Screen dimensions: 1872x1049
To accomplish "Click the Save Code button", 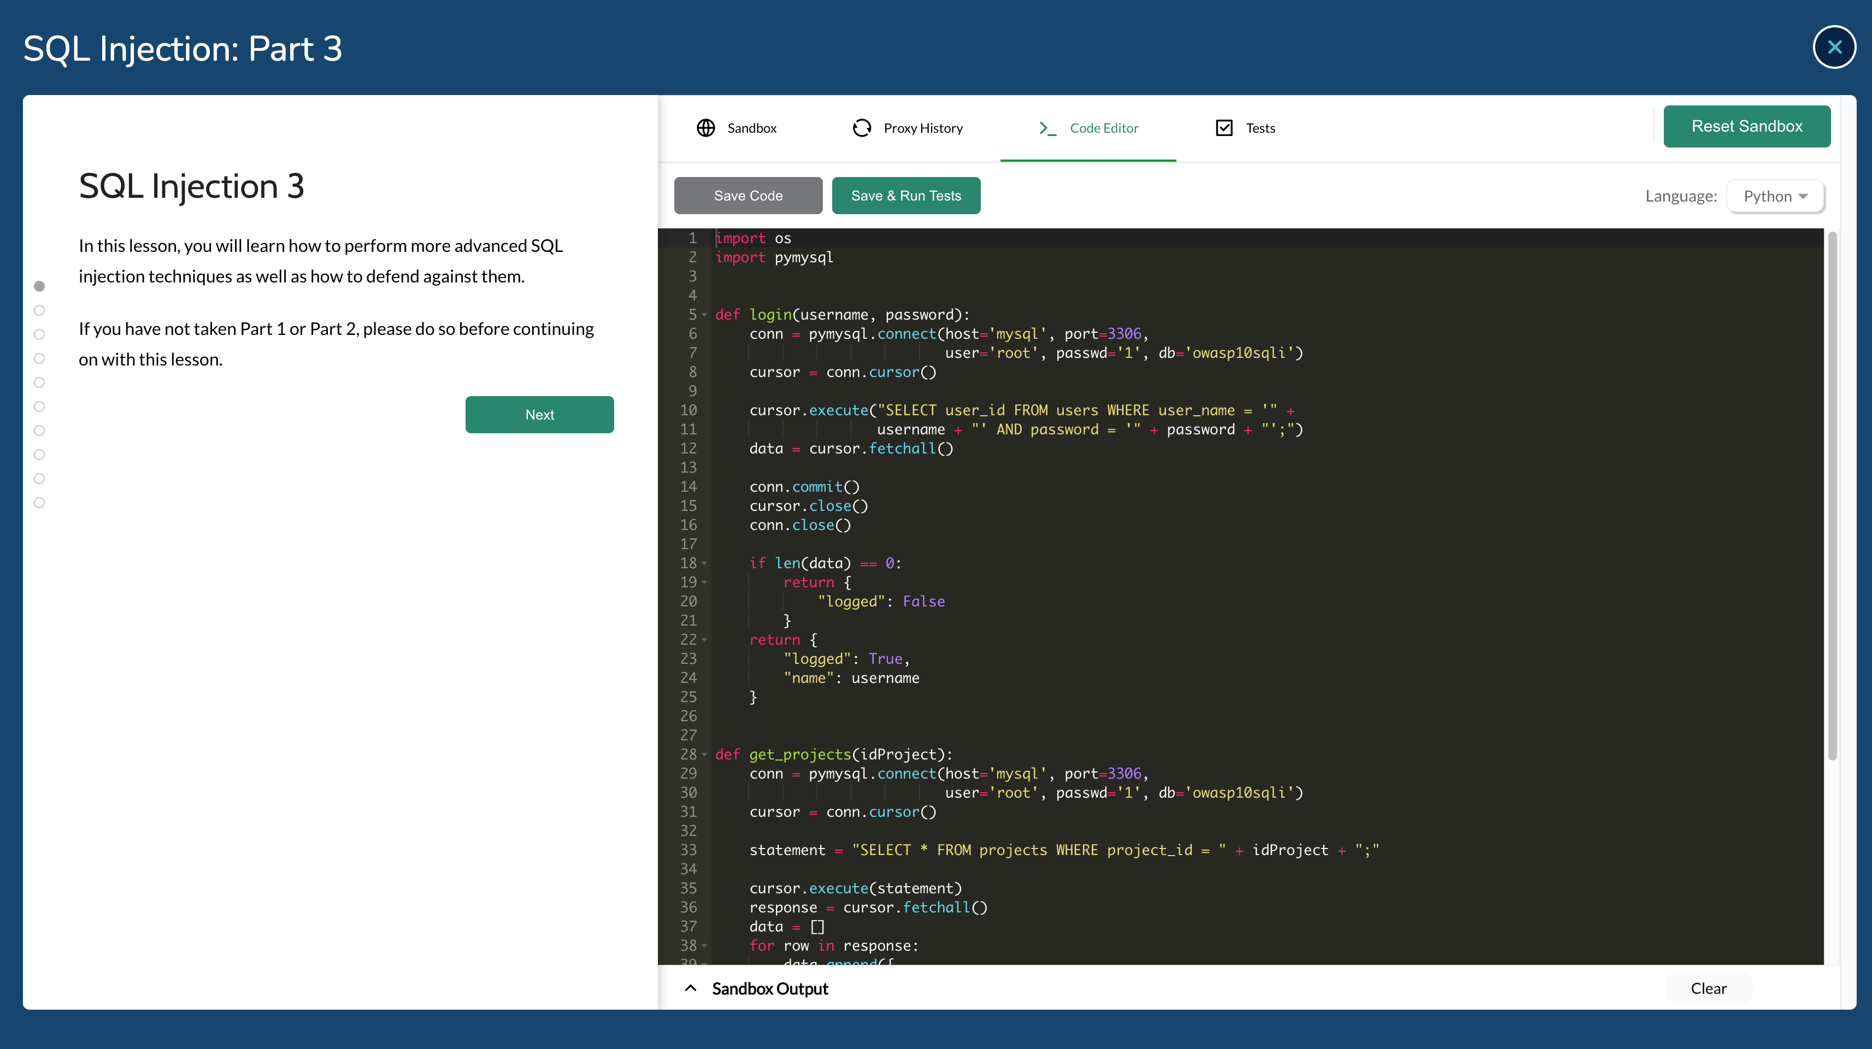I will pos(748,196).
